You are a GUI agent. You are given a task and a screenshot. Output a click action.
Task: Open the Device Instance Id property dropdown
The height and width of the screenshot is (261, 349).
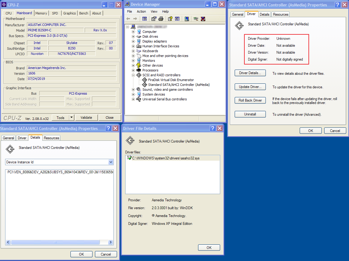(111, 162)
